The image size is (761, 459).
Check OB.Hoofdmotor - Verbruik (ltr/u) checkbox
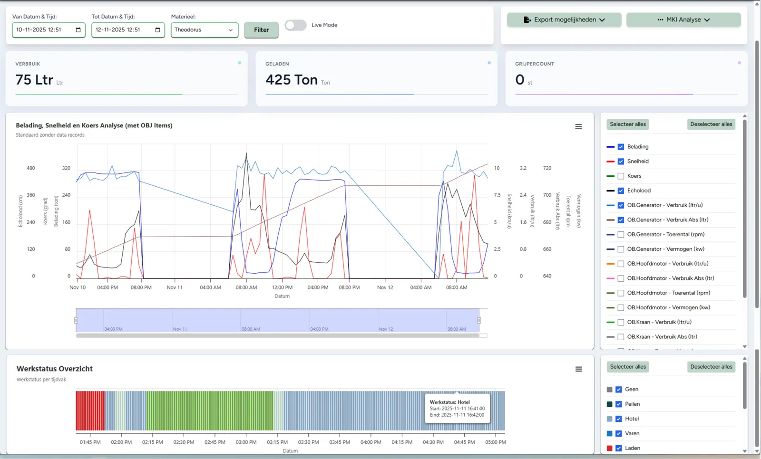621,264
